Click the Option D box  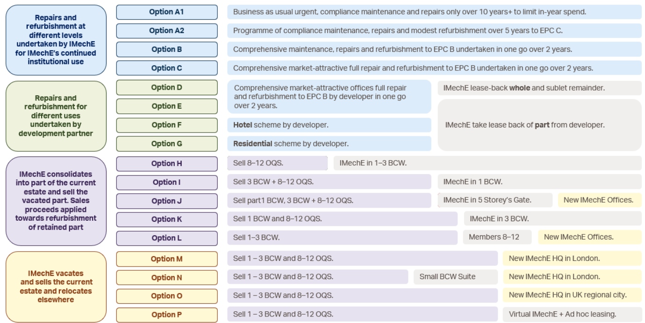click(x=167, y=88)
